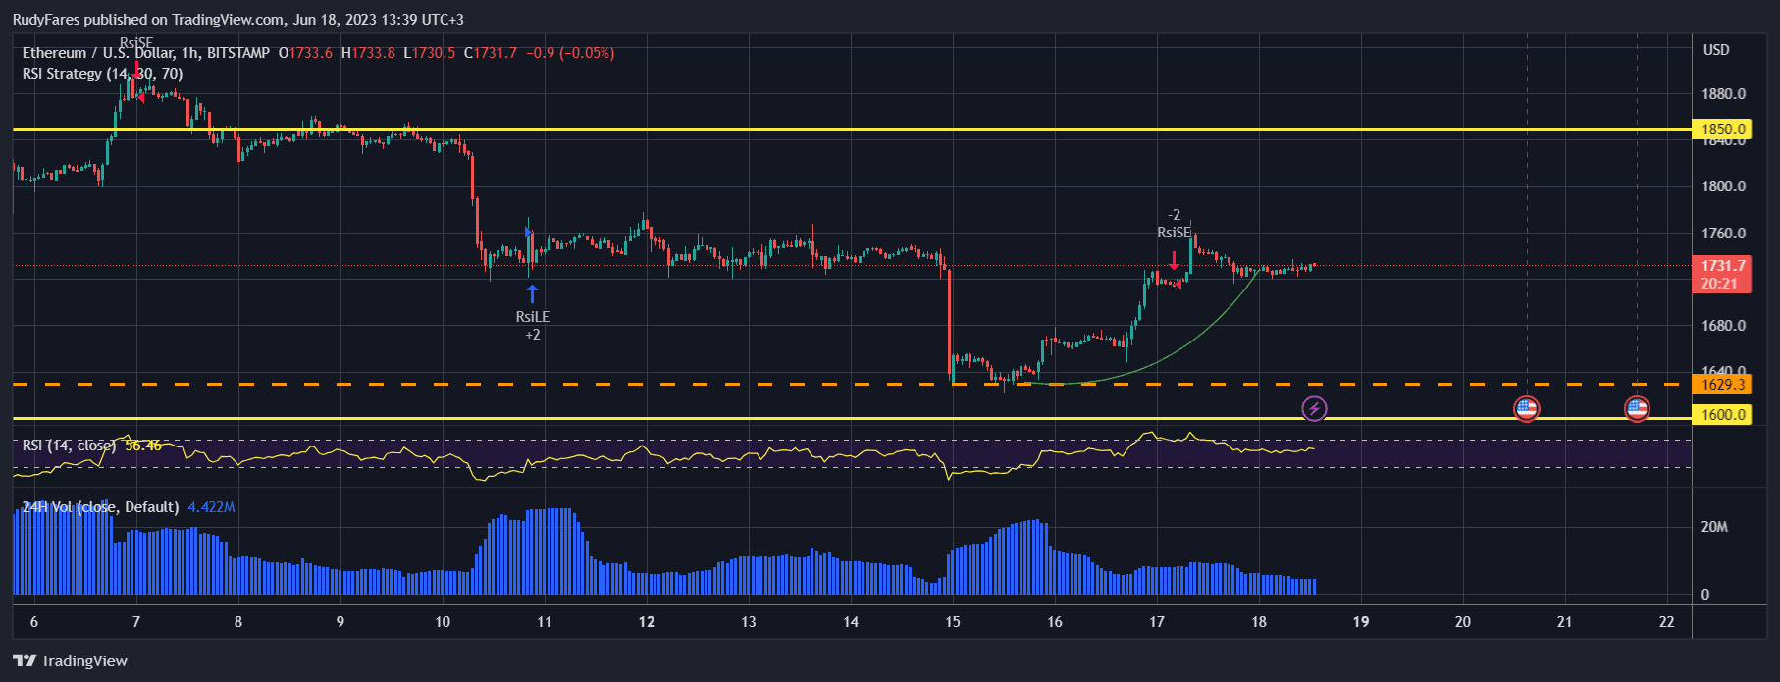The height and width of the screenshot is (682, 1780).
Task: Open the RSI Strategy (14, 30, 70) legend
Action: (102, 74)
